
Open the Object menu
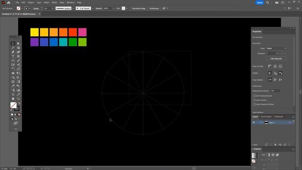click(31, 2)
